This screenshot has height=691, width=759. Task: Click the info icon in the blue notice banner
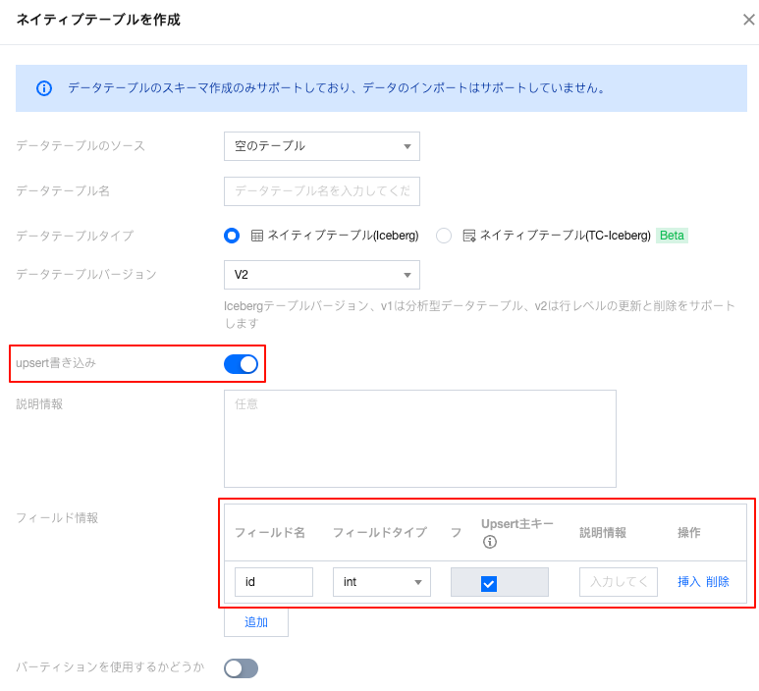[44, 88]
